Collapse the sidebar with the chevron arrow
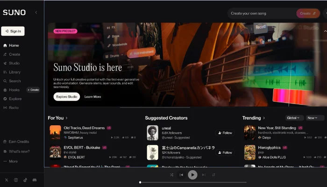Image resolution: width=327 pixels, height=187 pixels. pos(36,13)
